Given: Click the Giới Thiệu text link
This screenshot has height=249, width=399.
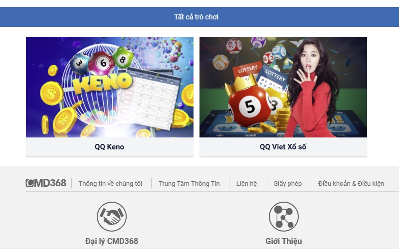Looking at the screenshot, I should [x=284, y=241].
